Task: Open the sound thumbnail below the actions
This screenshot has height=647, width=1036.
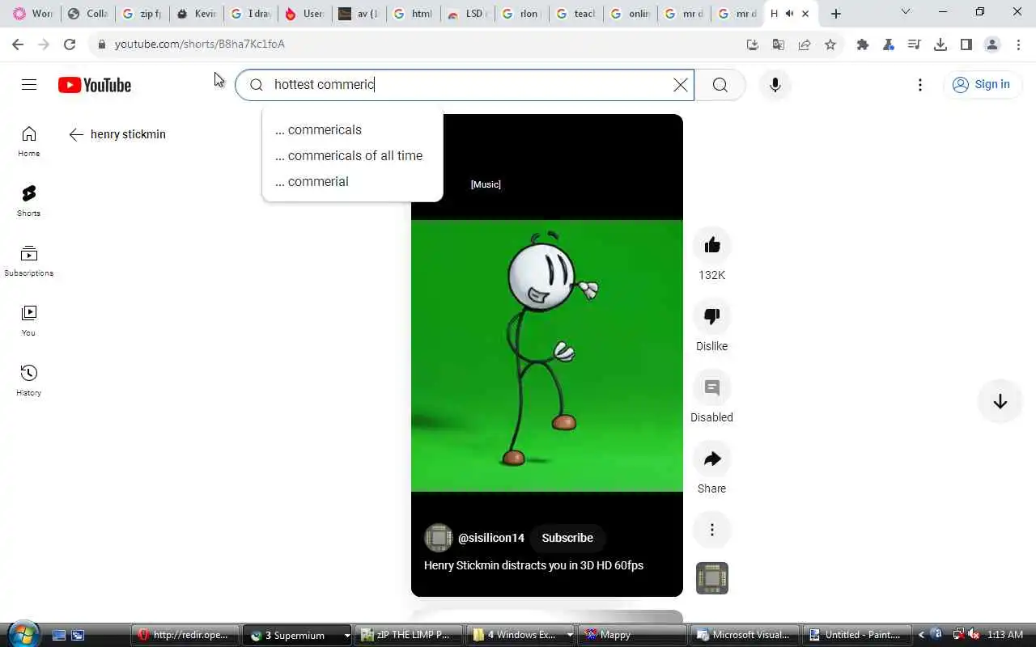Action: (712, 578)
